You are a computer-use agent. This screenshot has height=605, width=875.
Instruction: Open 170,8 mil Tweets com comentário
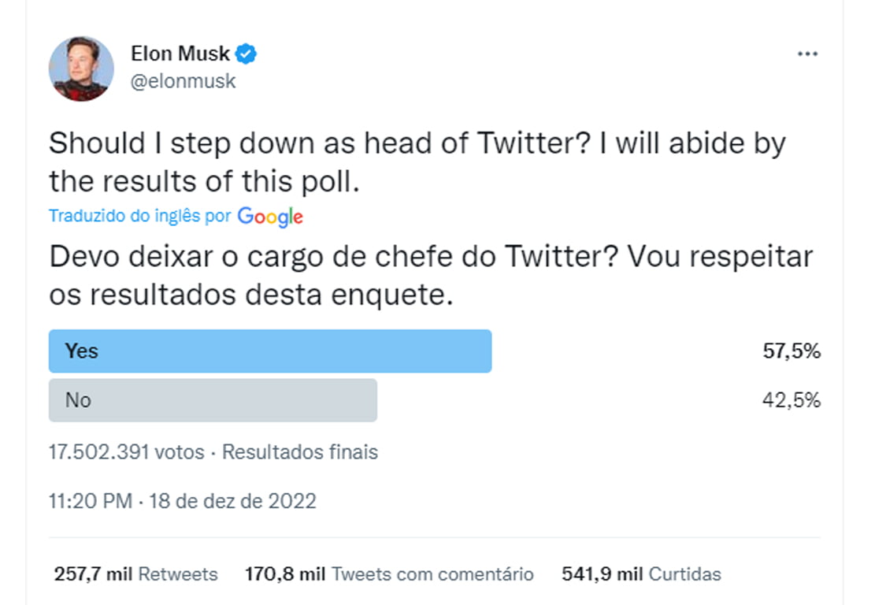pyautogui.click(x=389, y=574)
